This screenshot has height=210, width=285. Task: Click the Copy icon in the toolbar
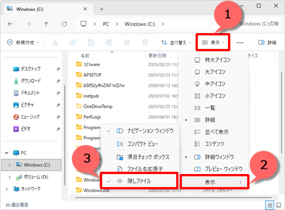73,42
